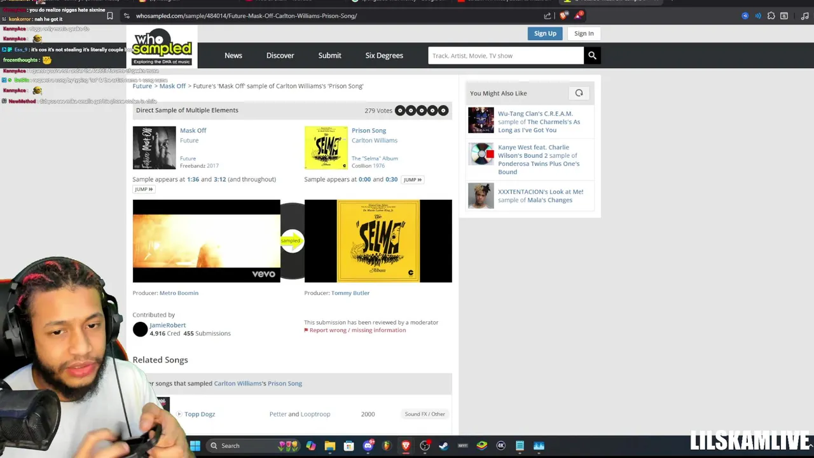
Task: Click the last vote rating dot
Action: 443,111
